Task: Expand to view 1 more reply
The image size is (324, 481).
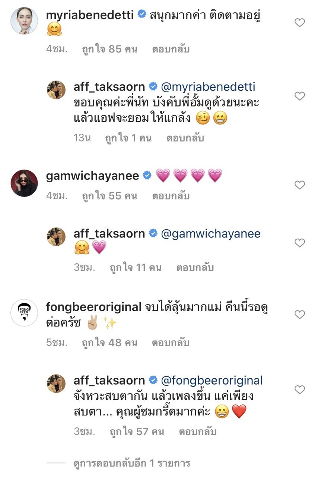Action: click(132, 464)
